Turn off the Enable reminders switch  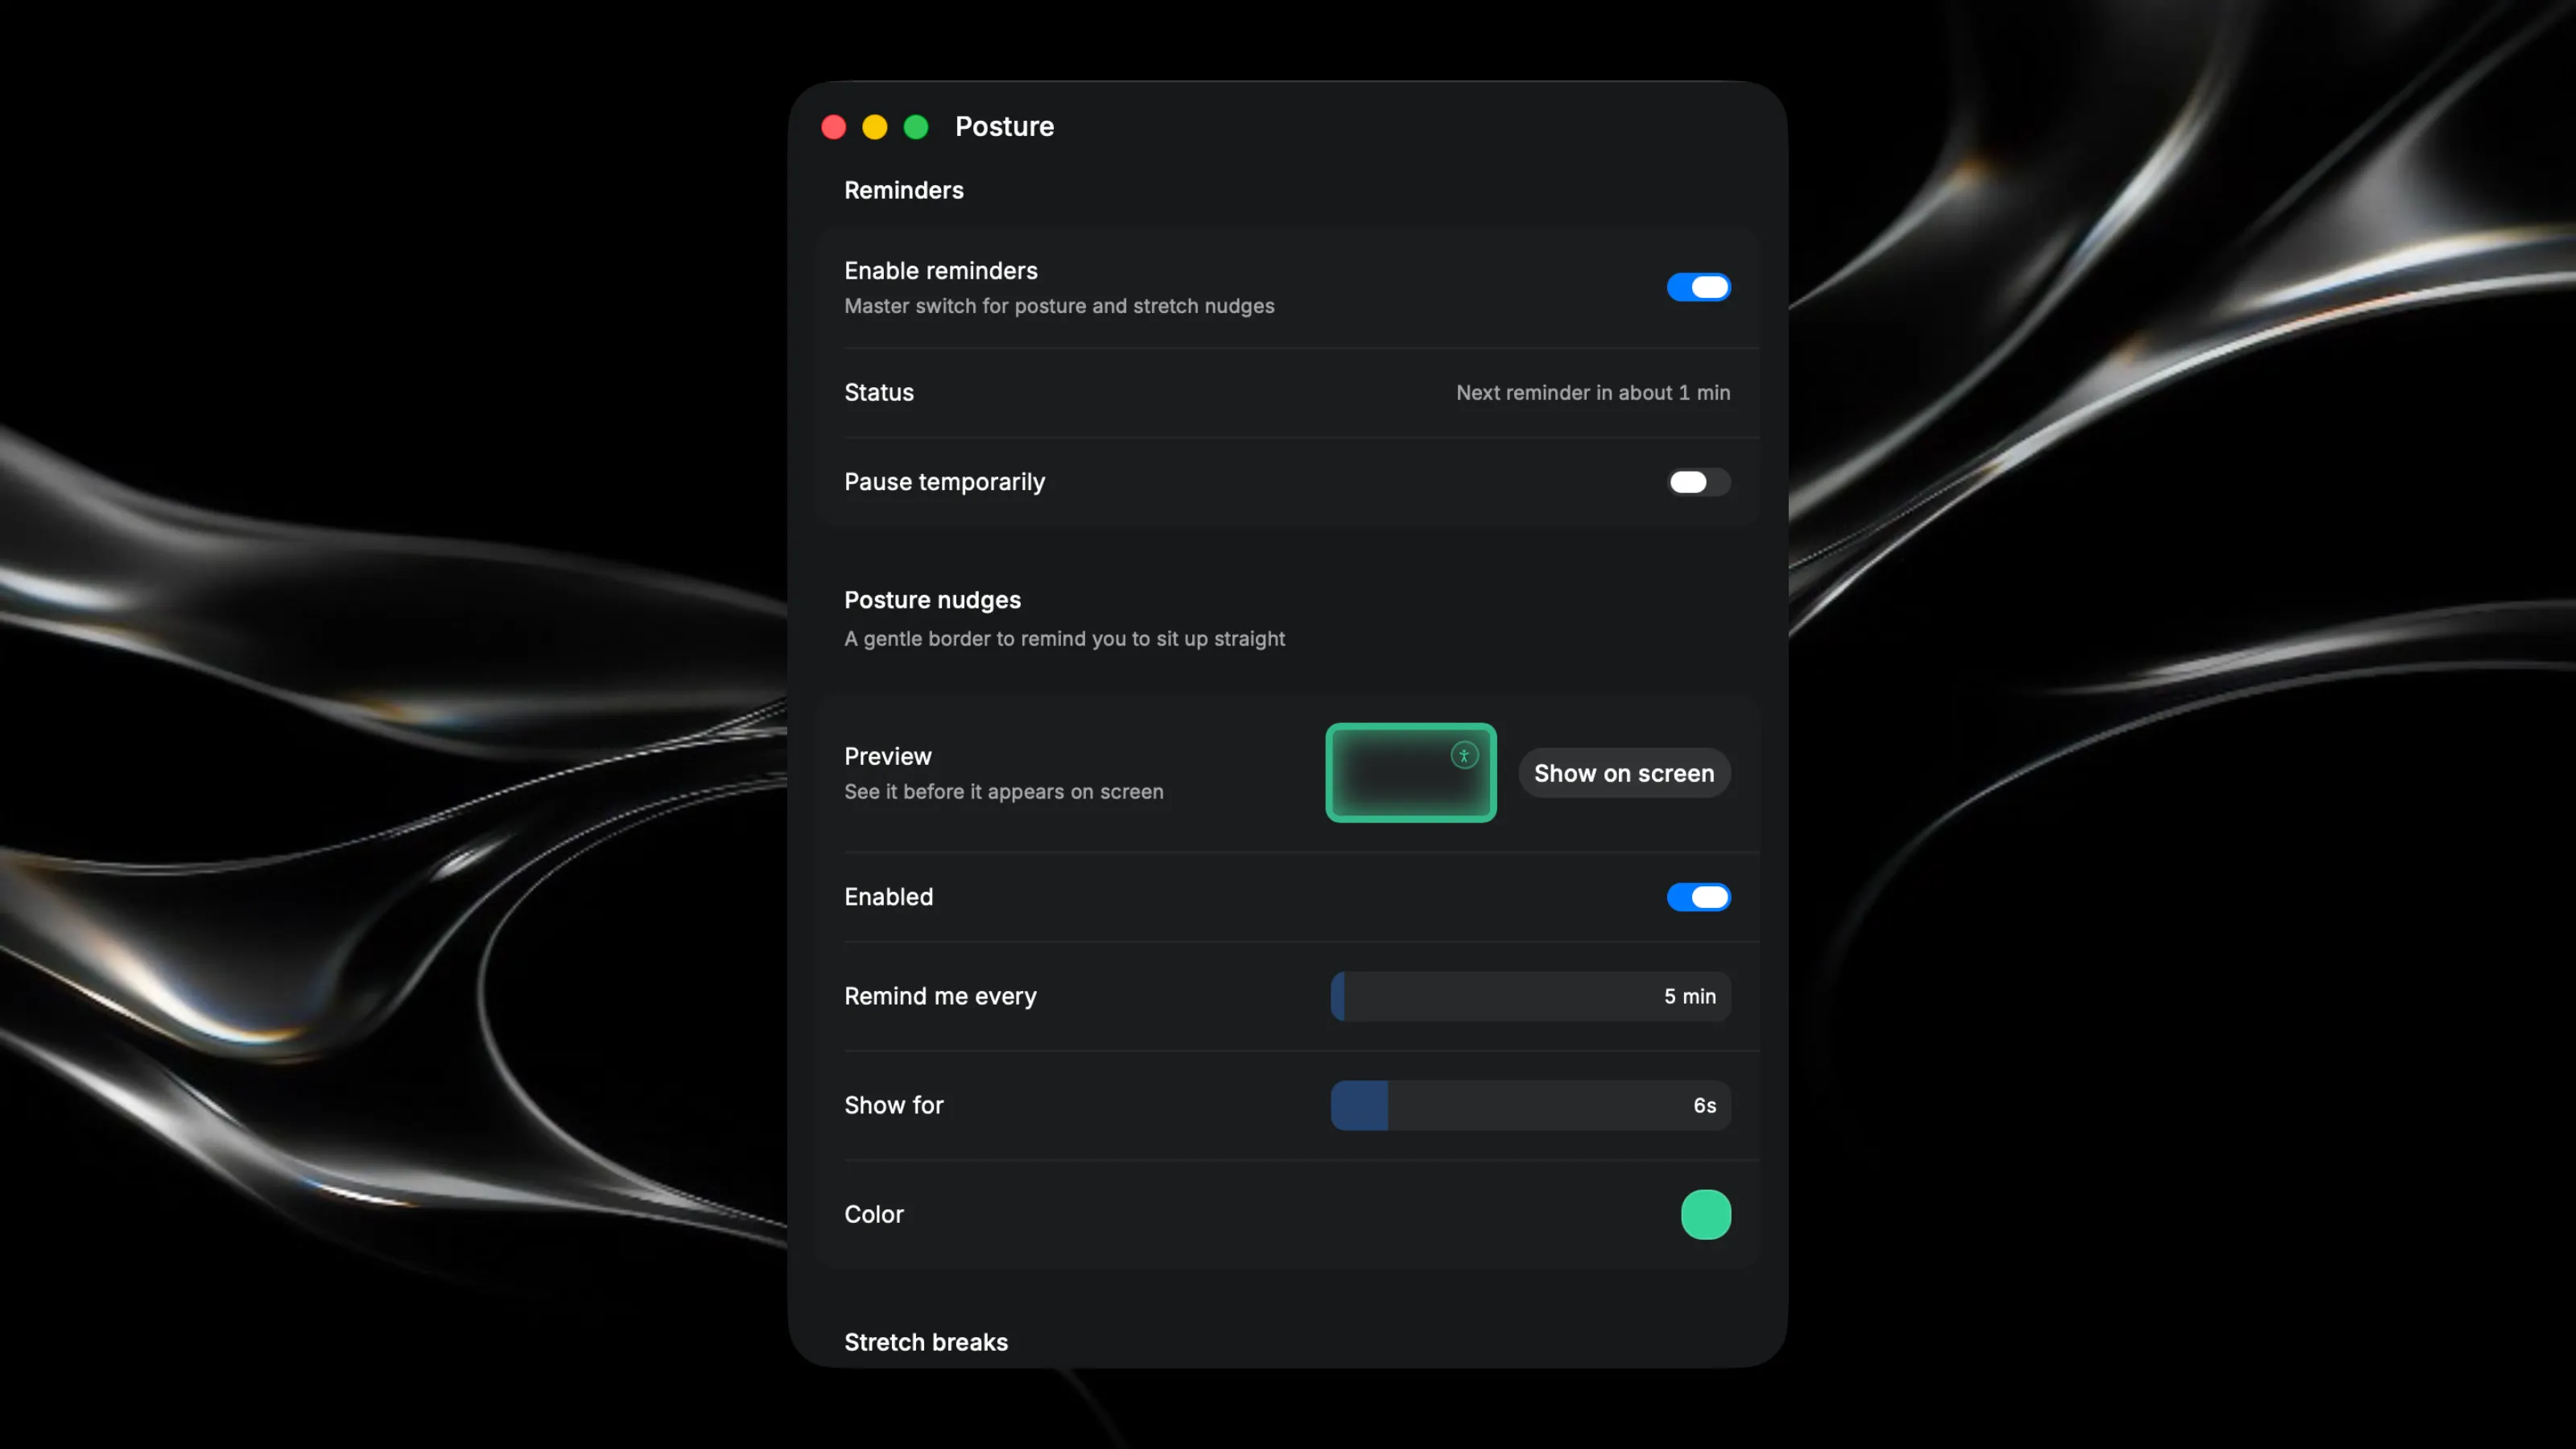(x=1698, y=287)
